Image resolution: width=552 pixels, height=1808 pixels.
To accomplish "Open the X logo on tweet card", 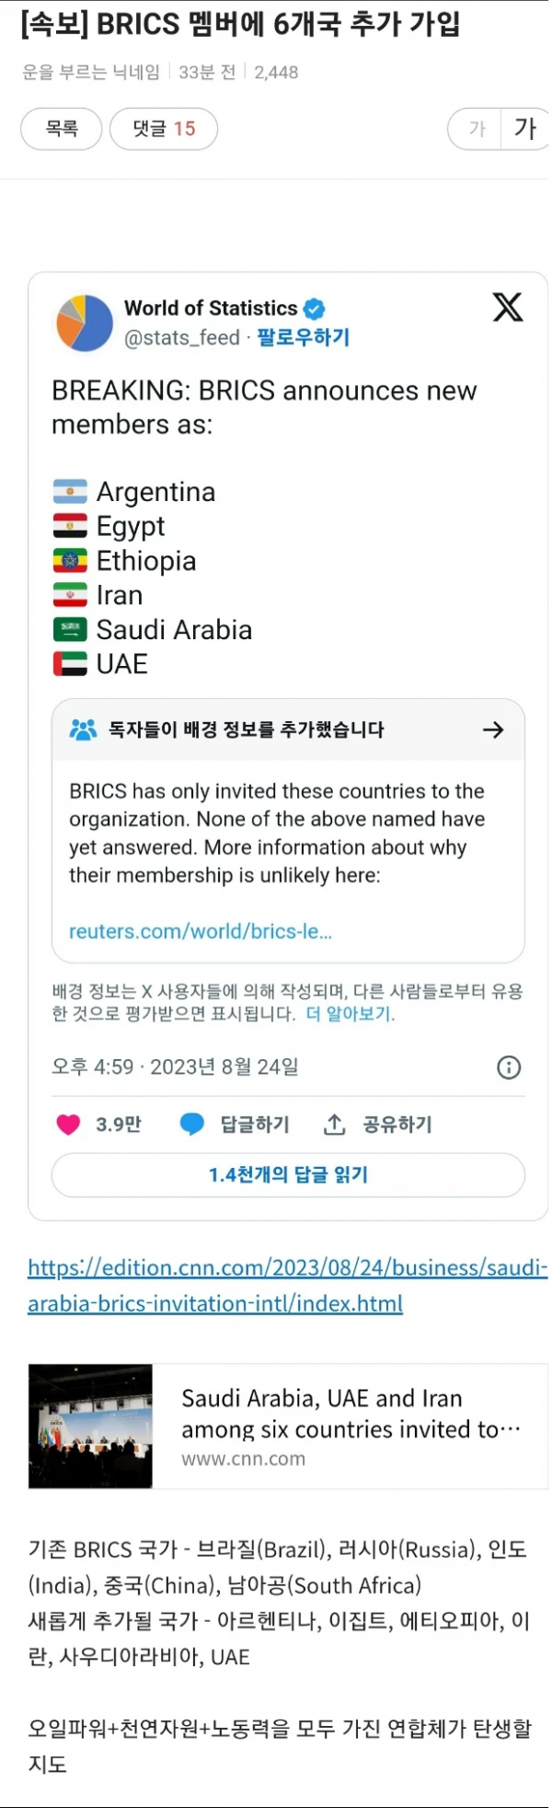I will click(507, 307).
